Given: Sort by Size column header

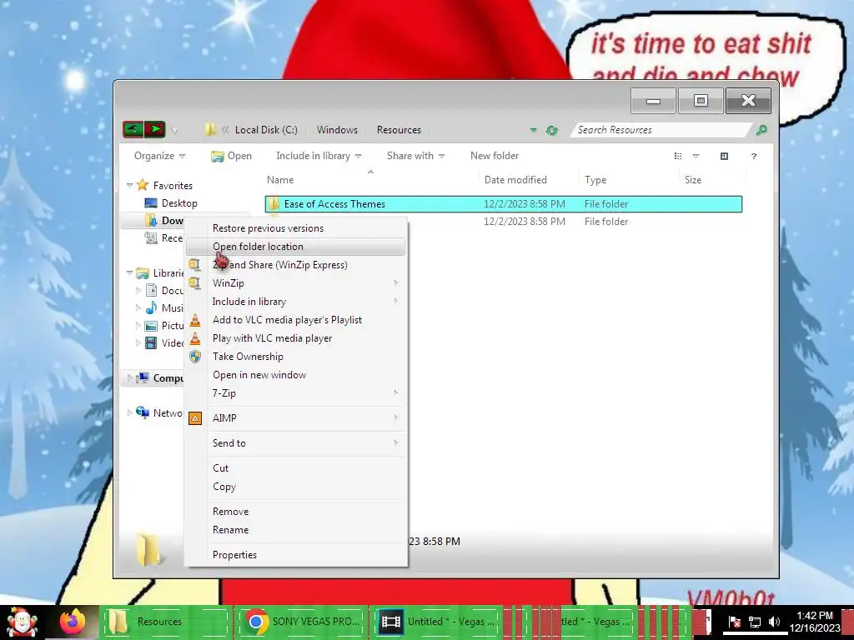Looking at the screenshot, I should click(693, 180).
